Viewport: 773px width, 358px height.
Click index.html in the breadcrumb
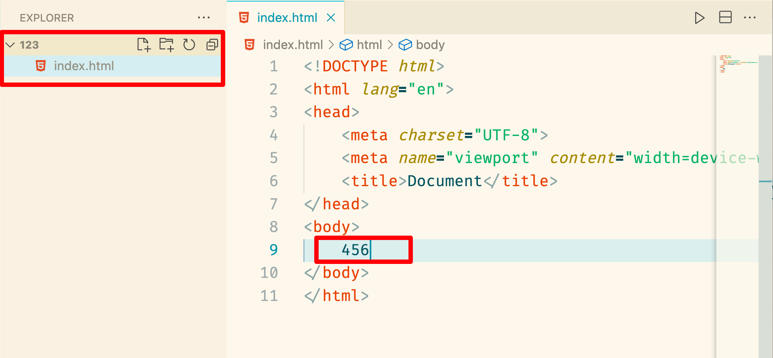coord(293,45)
